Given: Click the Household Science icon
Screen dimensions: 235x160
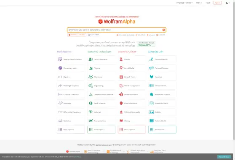Looking at the screenshot, I should [152, 94].
